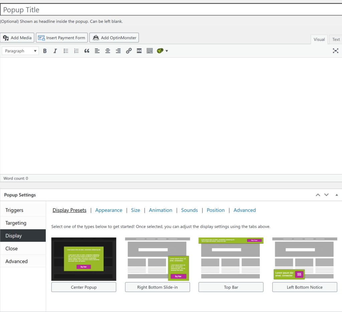This screenshot has width=342, height=312.
Task: Click the Add Media button
Action: click(x=17, y=38)
